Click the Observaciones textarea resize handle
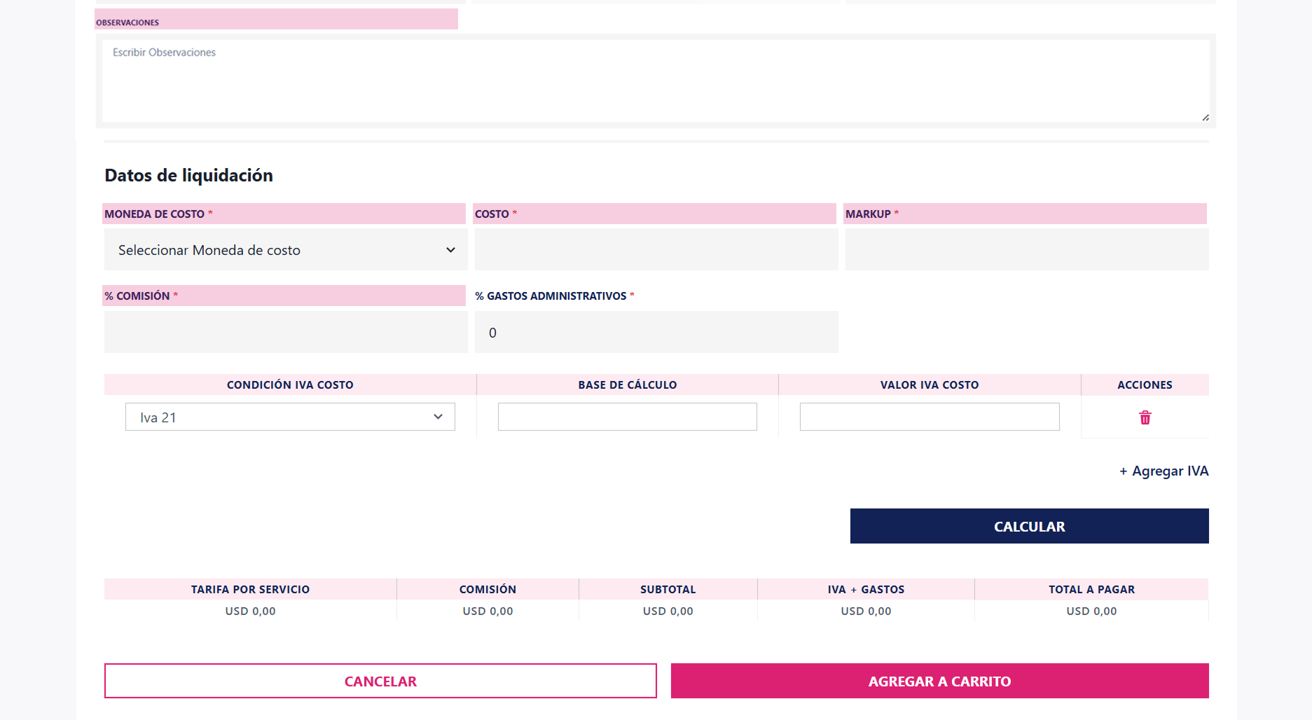1312x720 pixels. (1205, 118)
